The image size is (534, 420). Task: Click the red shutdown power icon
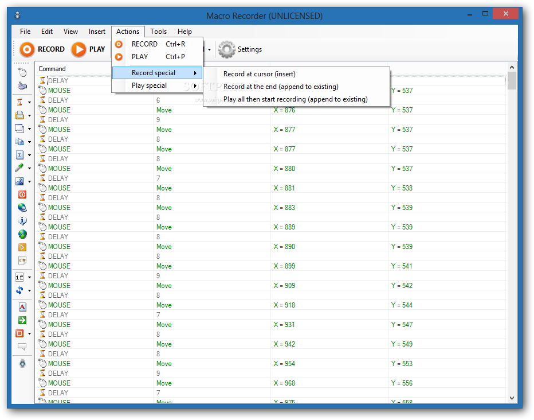click(x=22, y=195)
